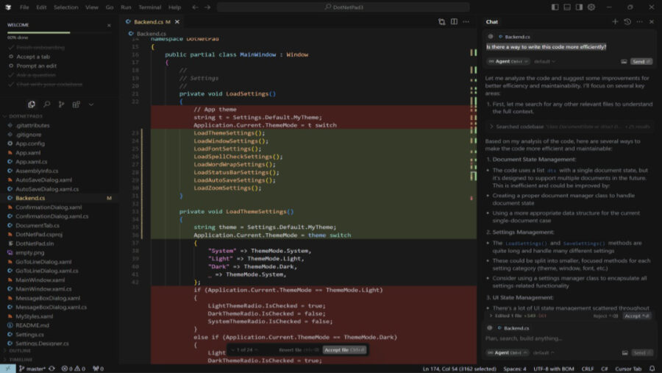Image resolution: width=662 pixels, height=373 pixels.
Task: Open the Search view icon
Action: 47,104
